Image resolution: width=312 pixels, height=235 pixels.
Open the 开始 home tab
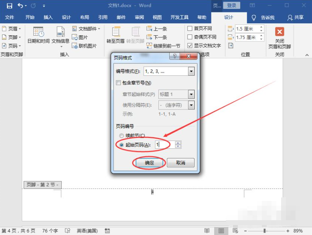(x=30, y=18)
